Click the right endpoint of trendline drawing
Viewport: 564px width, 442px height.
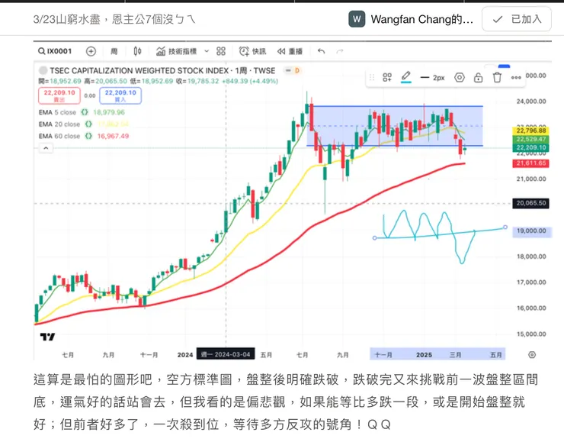coord(505,227)
